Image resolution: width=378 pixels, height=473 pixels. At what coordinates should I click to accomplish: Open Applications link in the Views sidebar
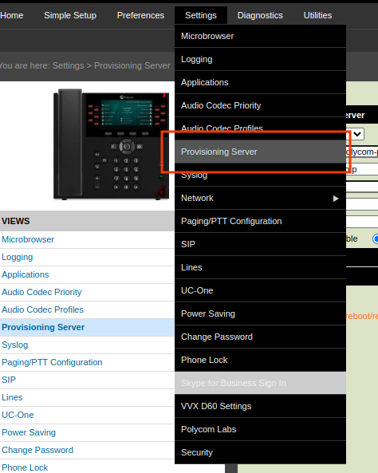click(25, 274)
